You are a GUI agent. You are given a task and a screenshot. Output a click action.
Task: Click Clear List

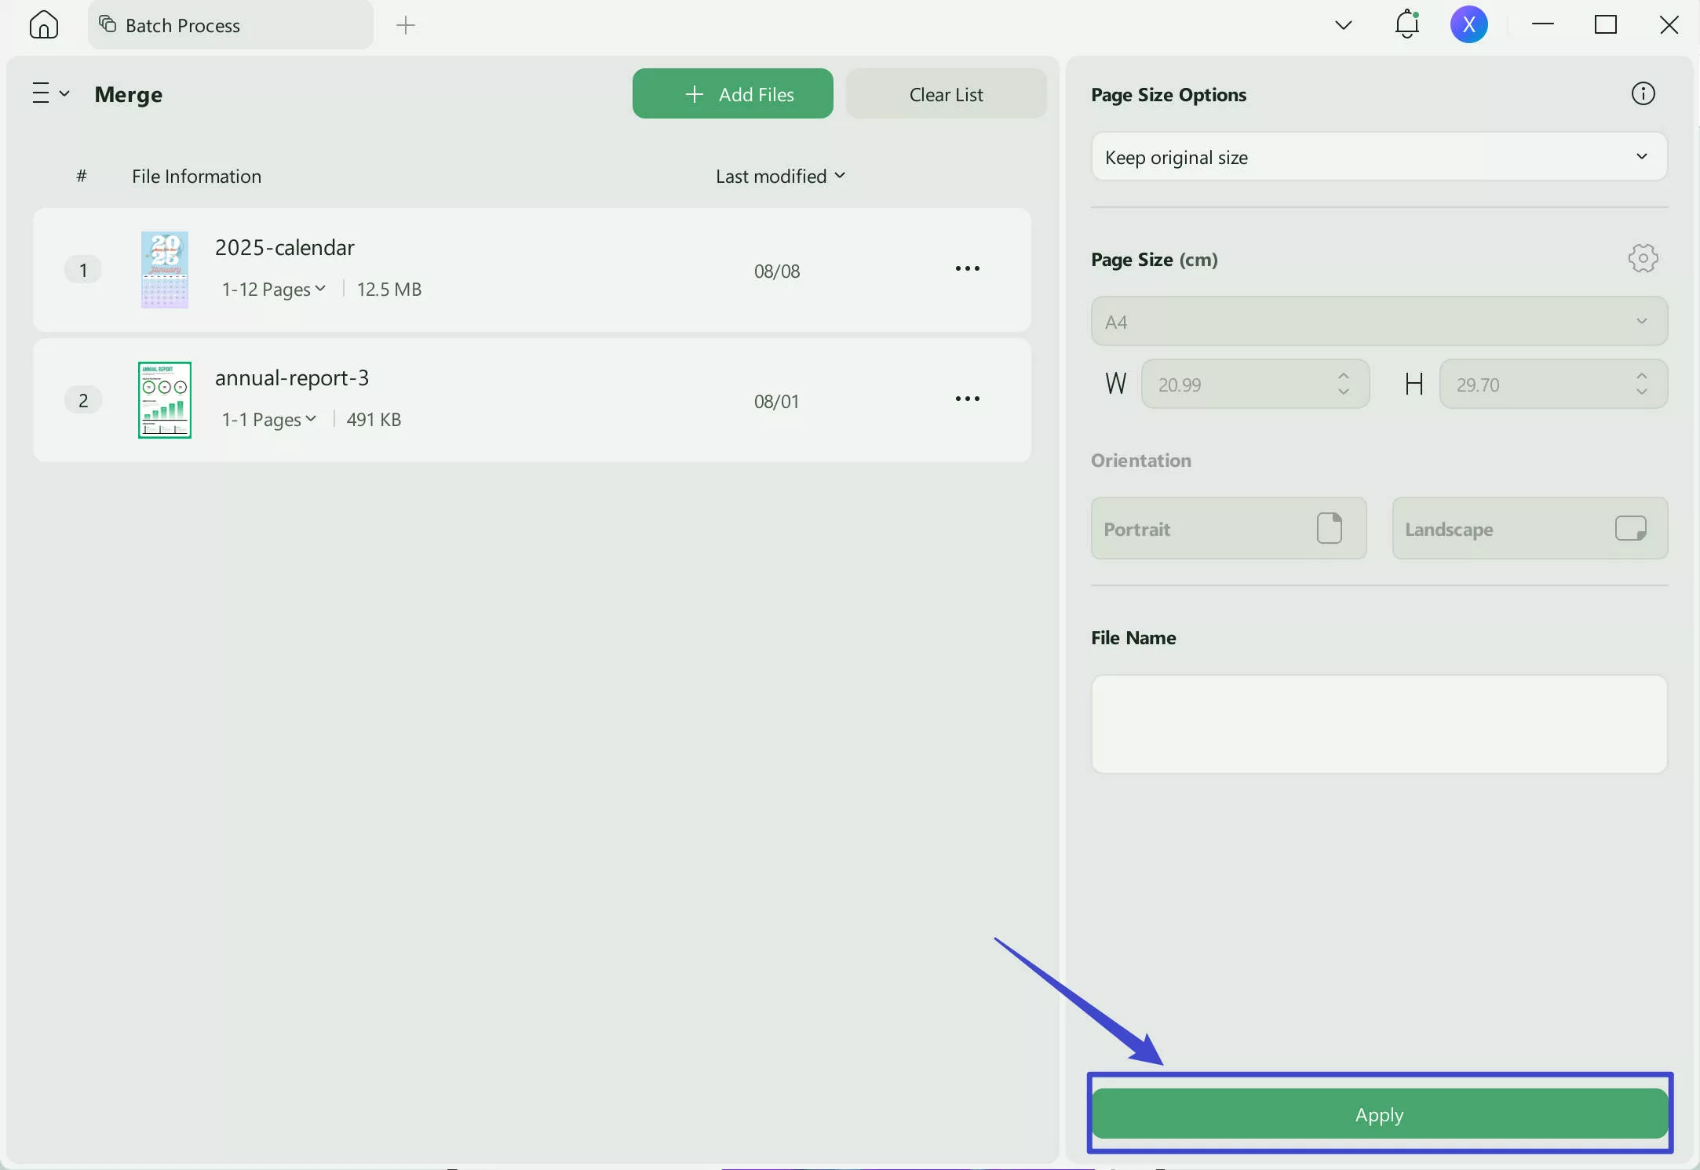point(945,93)
